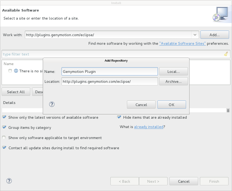Focus the repository Location field

[x=110, y=81]
